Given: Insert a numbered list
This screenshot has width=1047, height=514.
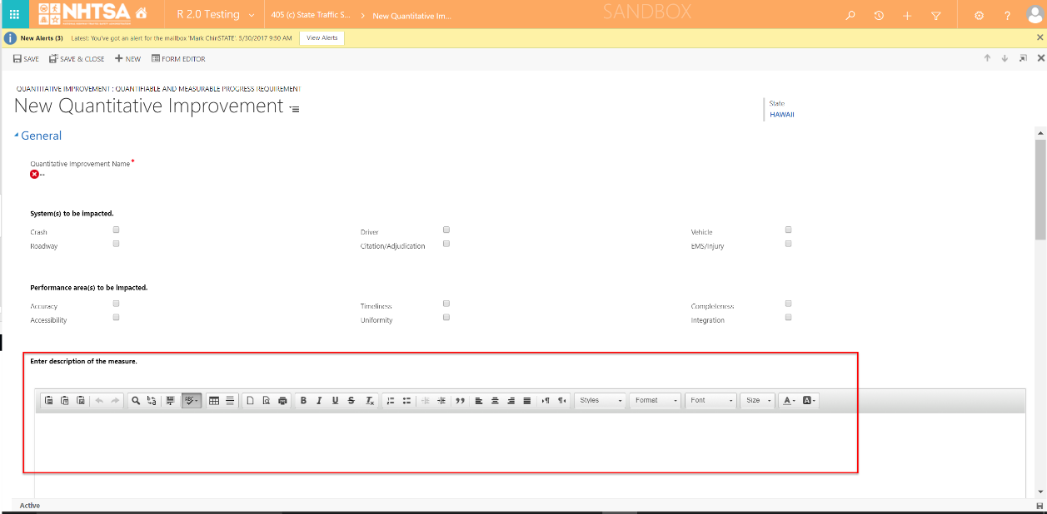Looking at the screenshot, I should 391,400.
